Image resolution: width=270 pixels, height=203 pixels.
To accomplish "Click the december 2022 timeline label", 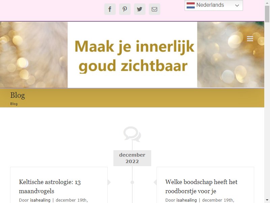I will 132,158.
